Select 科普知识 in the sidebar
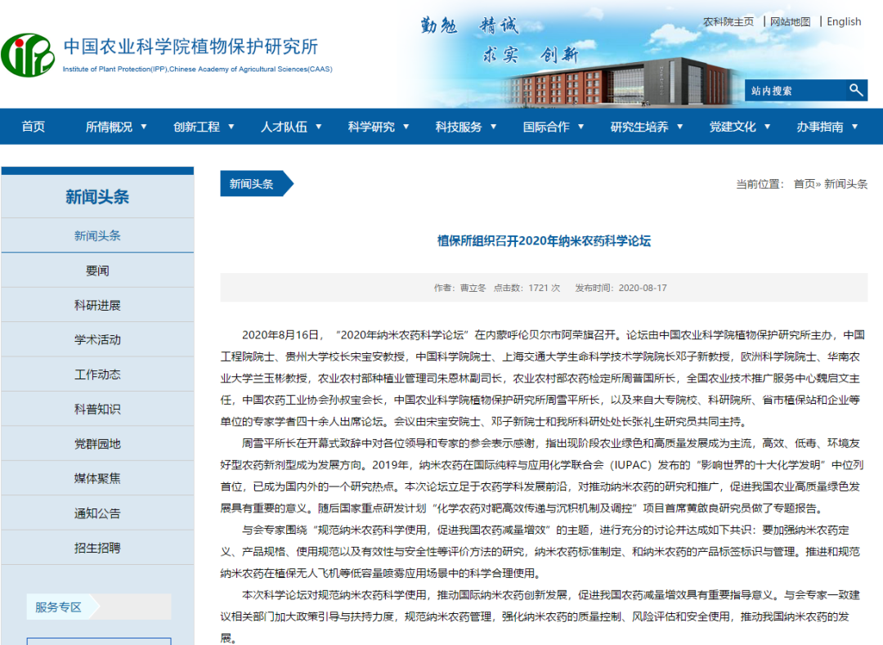The image size is (883, 645). point(97,410)
